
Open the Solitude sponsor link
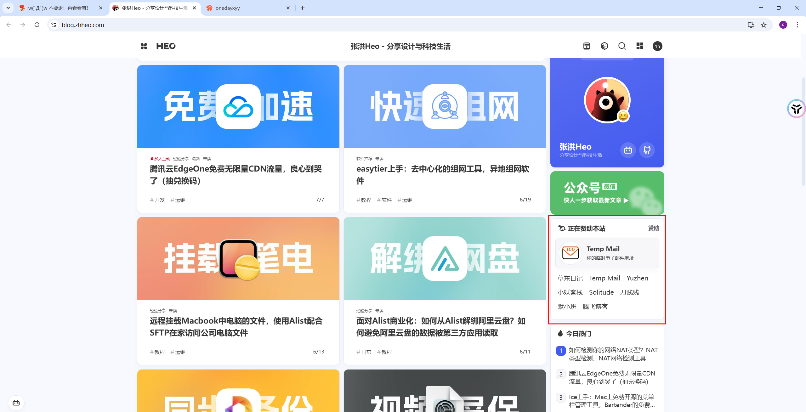click(601, 292)
